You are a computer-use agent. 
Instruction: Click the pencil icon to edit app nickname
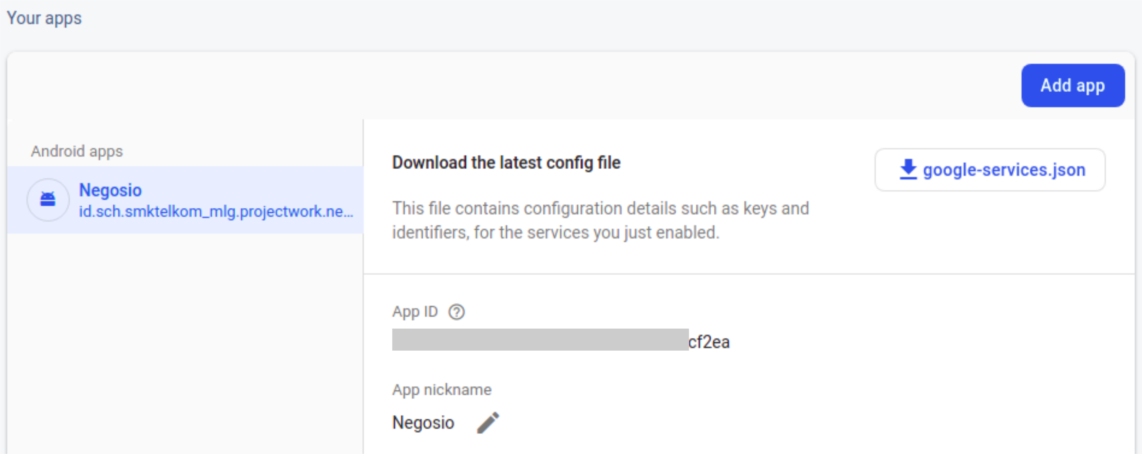(x=488, y=423)
